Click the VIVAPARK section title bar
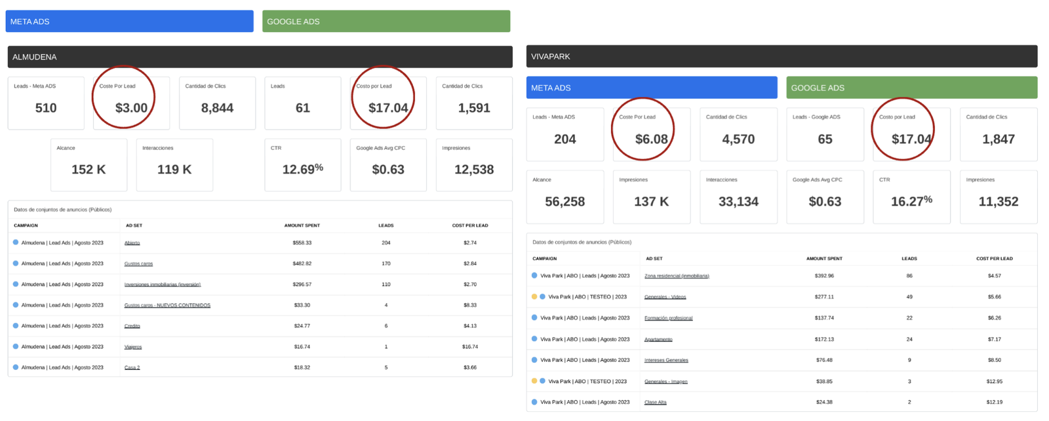Screen dimensions: 1049x421 tap(782, 56)
